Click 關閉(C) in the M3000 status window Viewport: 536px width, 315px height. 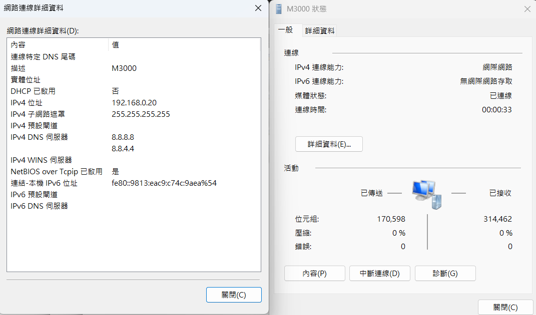click(505, 307)
